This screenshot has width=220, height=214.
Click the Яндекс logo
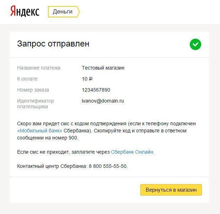click(25, 11)
